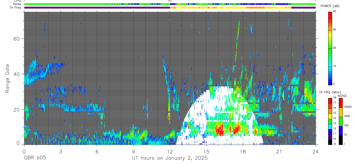Click the black 9–10 MHz TX FRQ swatch

(330, 142)
